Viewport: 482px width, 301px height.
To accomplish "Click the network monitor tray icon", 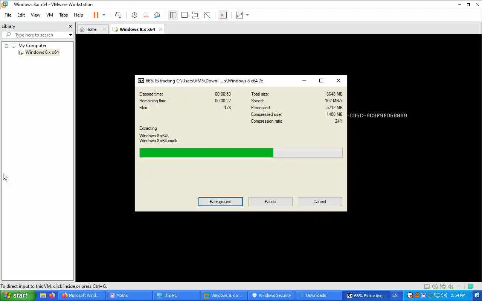I will 437,295.
